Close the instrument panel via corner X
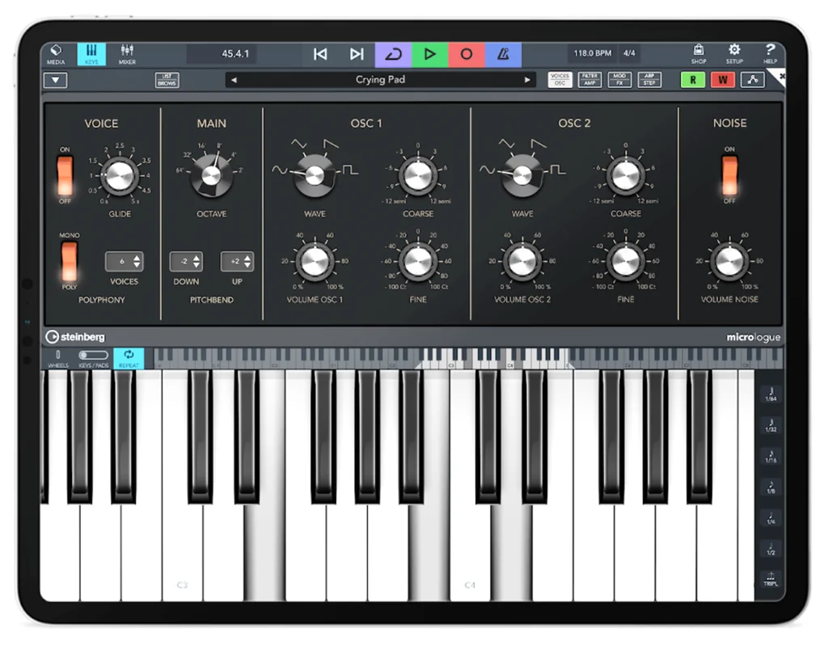 [780, 77]
